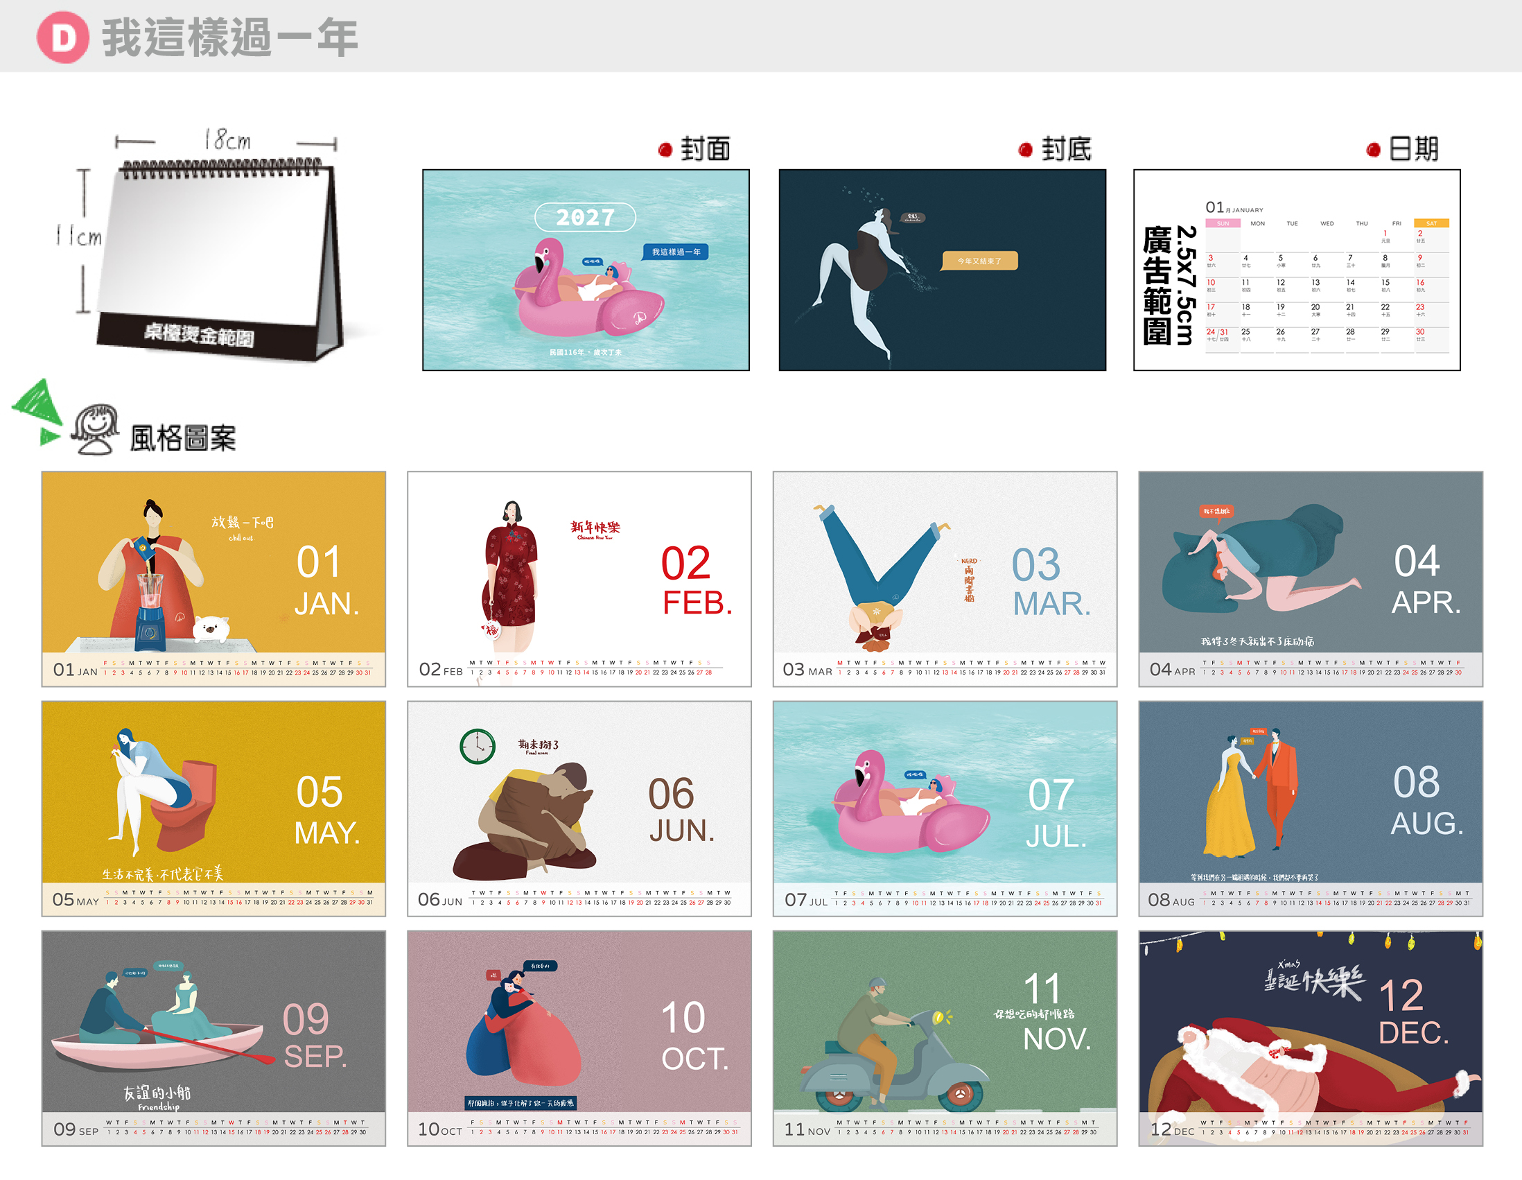
Task: Click the sketched smiling girl icon
Action: coord(96,429)
